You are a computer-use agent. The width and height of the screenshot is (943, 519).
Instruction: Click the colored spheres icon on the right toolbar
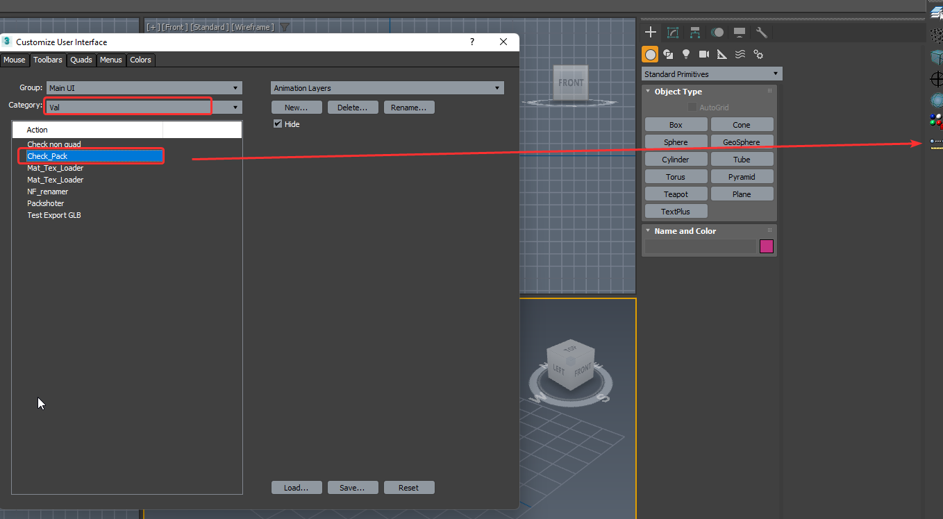[x=937, y=121]
